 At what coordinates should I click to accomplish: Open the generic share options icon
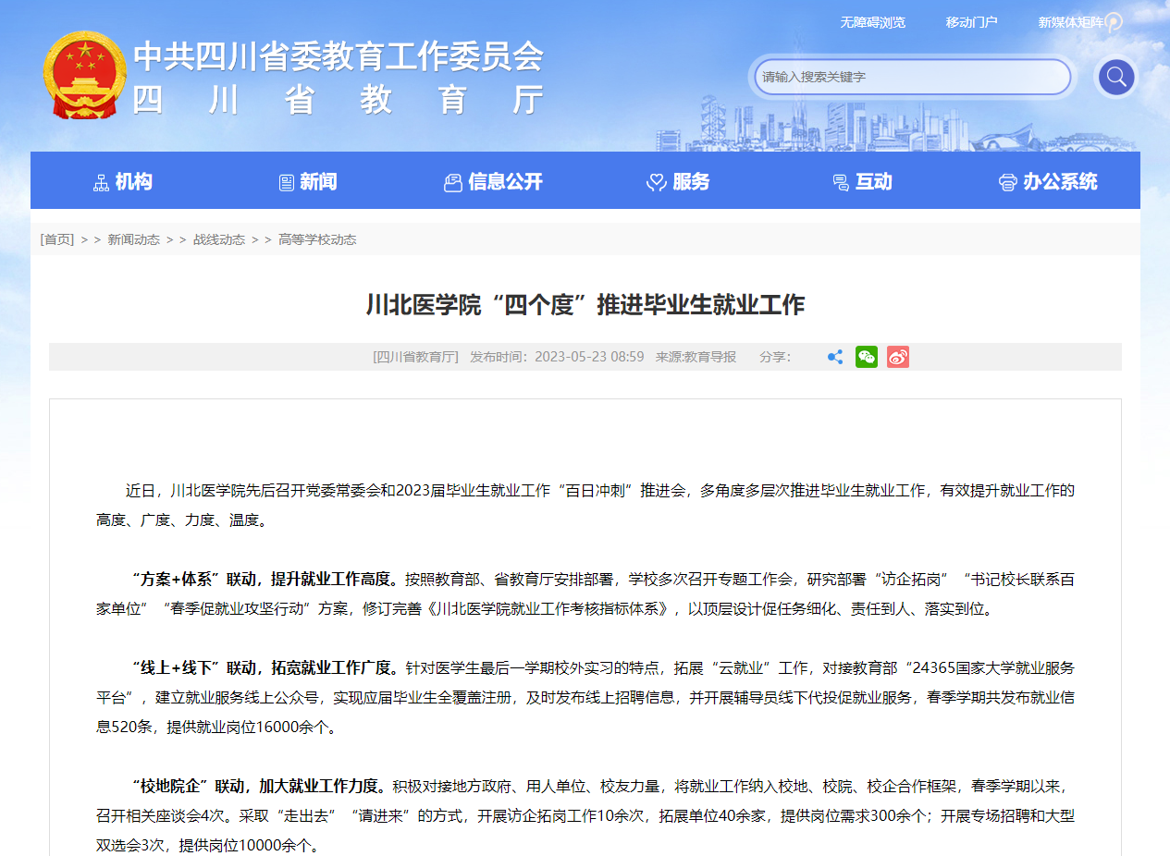tap(835, 356)
